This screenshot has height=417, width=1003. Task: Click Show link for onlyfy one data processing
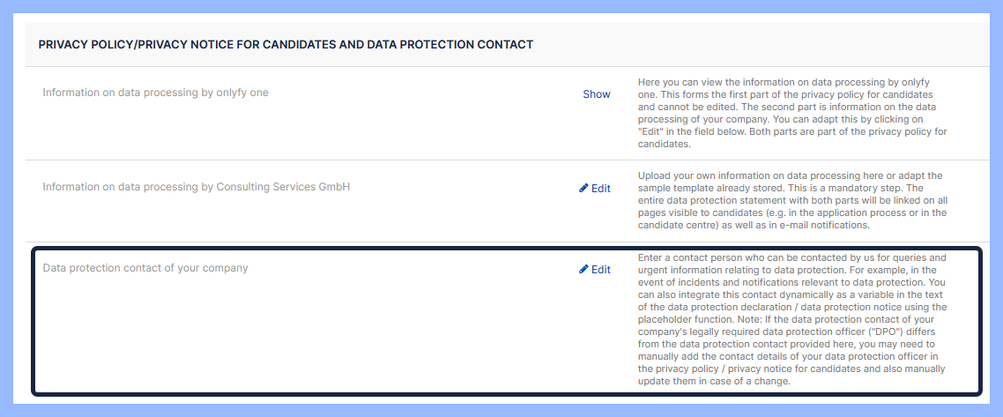(596, 93)
